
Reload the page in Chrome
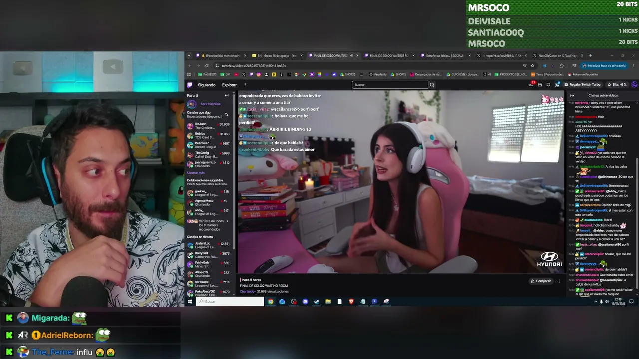[x=207, y=66]
